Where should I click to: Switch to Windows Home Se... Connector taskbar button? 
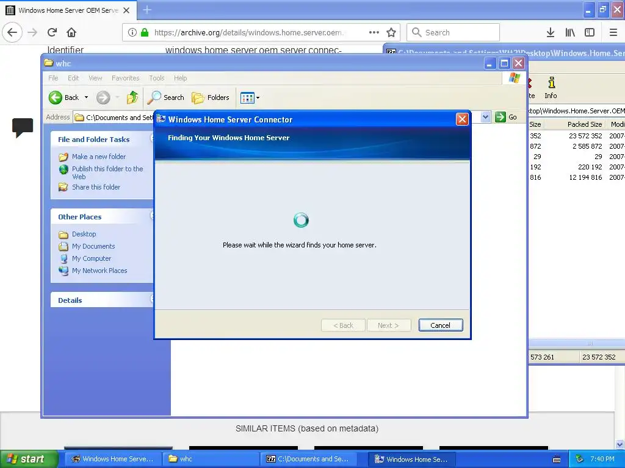point(413,459)
